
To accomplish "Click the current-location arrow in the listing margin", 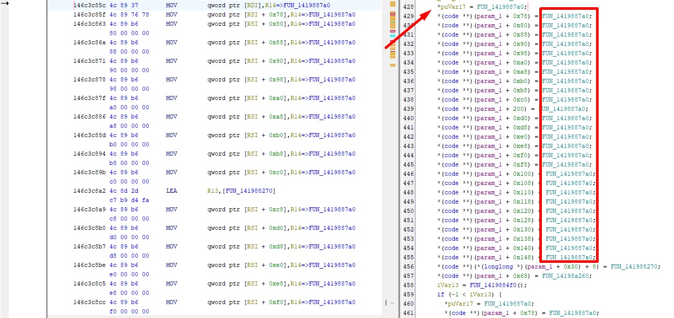I will [x=5, y=4].
